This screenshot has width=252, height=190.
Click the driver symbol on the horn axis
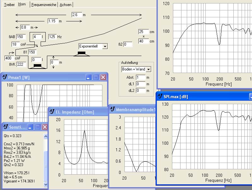pos(82,54)
